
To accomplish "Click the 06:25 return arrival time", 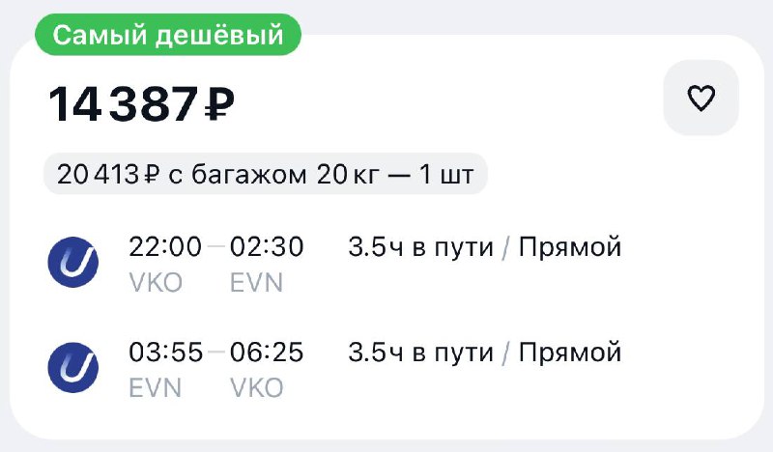I will (x=267, y=353).
